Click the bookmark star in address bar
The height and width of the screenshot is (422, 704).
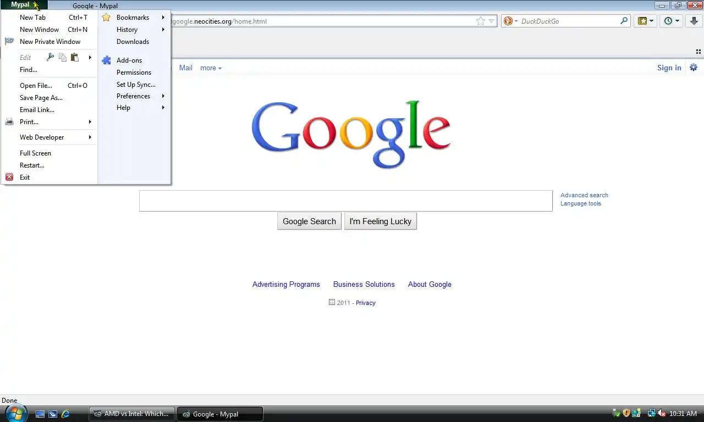[481, 21]
